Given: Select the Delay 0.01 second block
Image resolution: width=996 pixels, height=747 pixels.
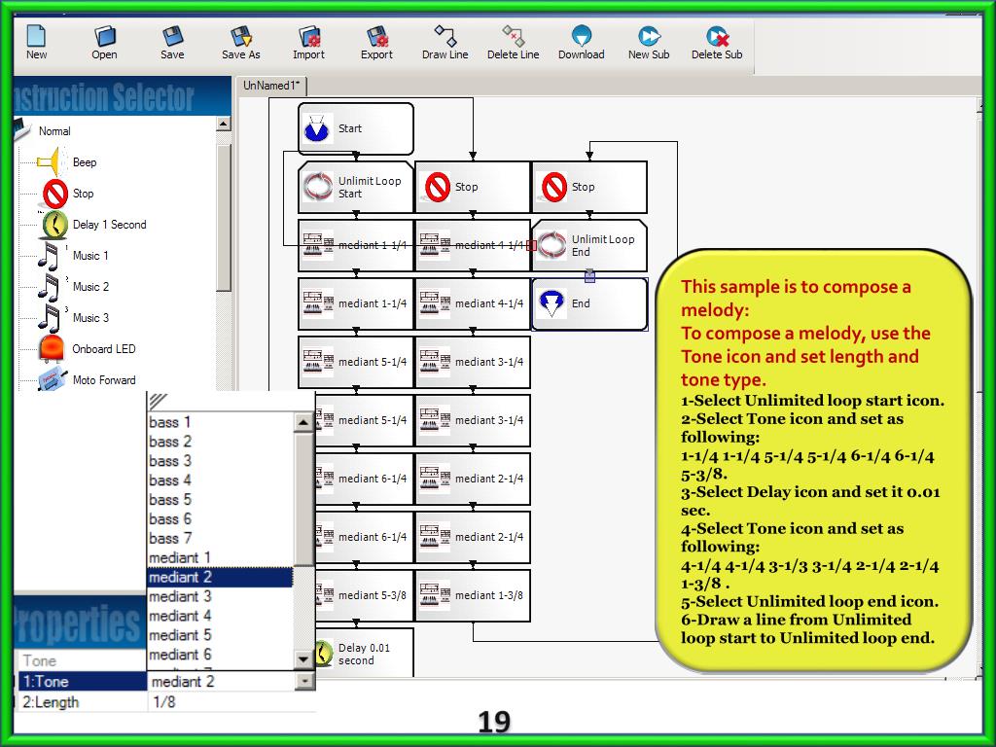Looking at the screenshot, I should point(364,653).
